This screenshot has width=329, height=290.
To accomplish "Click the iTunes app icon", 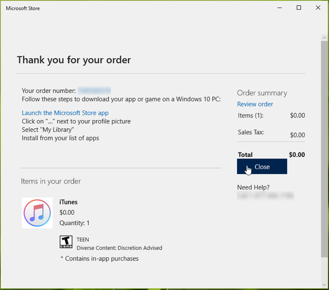I will click(37, 213).
